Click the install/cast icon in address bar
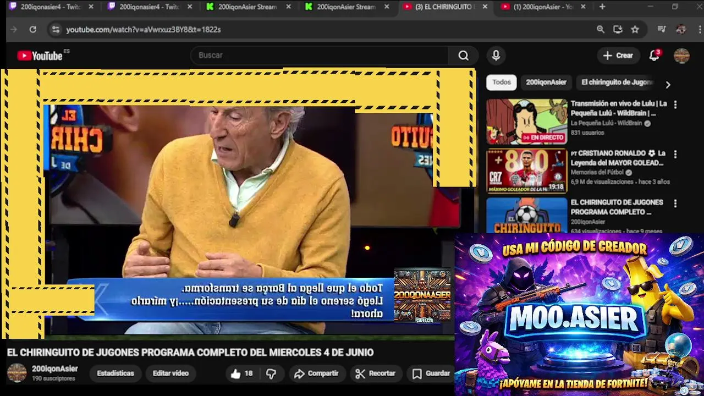This screenshot has width=704, height=396. coord(618,29)
